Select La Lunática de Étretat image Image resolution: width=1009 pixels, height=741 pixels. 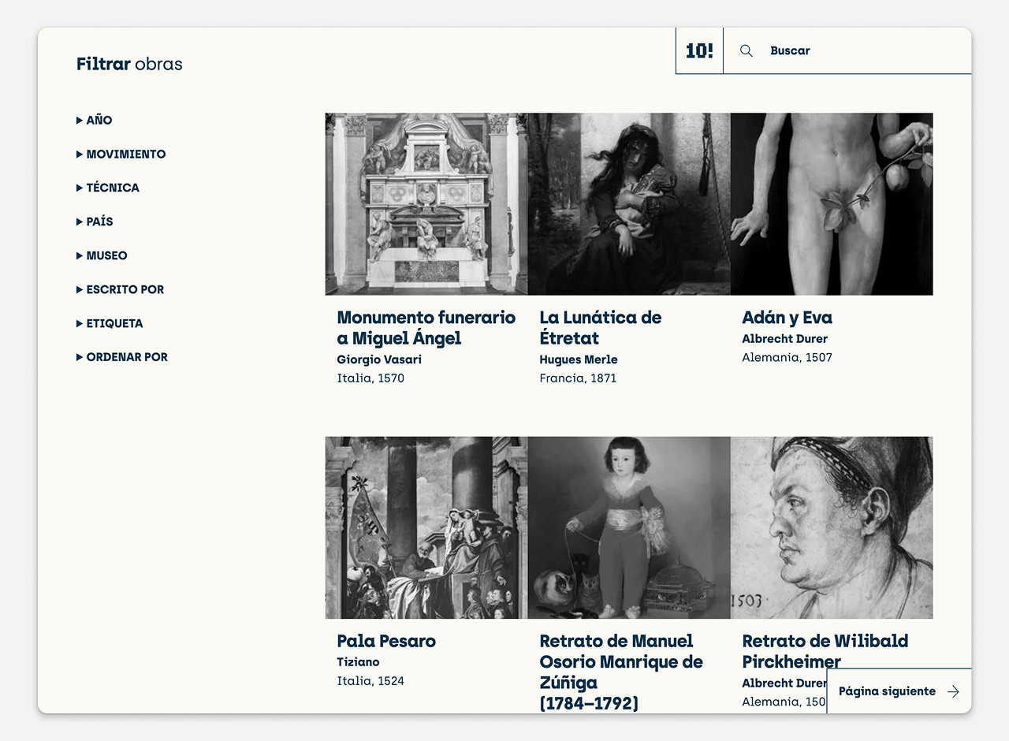pyautogui.click(x=629, y=204)
